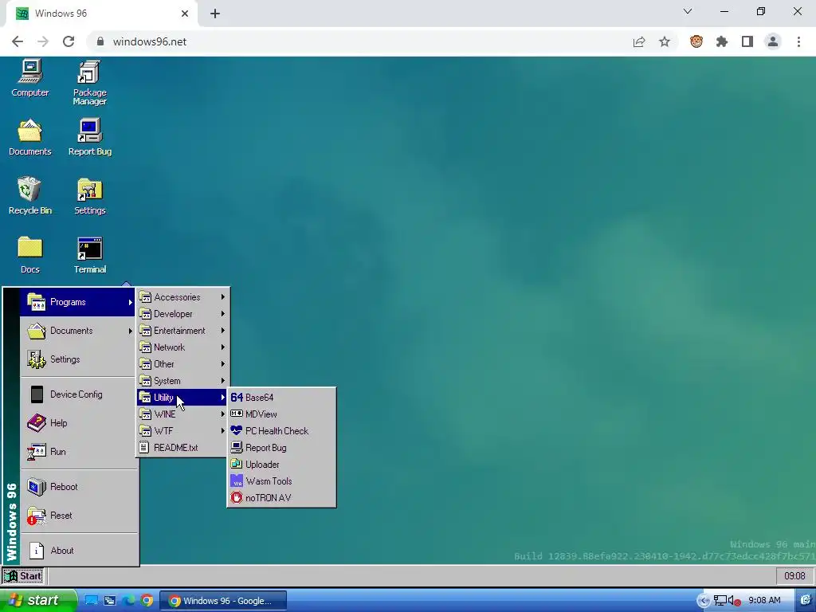Viewport: 816px width, 612px height.
Task: Choose Reboot in Start menu
Action: coord(79,487)
